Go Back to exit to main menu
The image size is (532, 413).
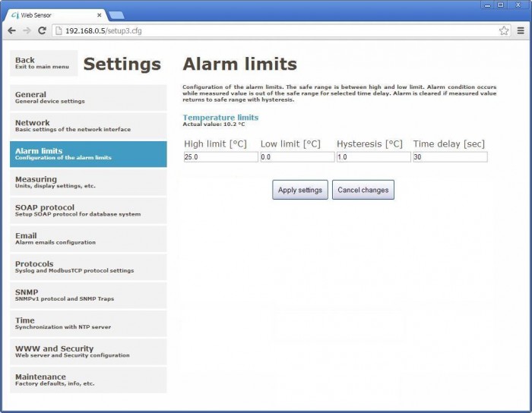tap(43, 63)
